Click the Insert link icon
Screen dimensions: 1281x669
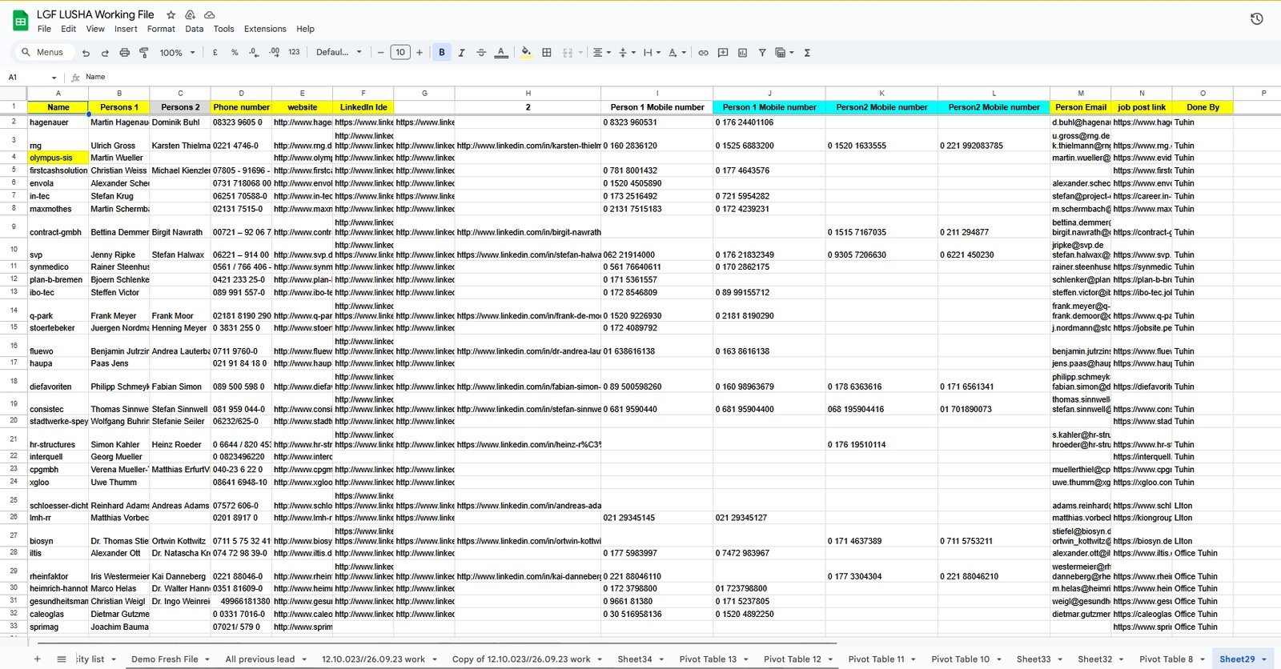tap(703, 53)
